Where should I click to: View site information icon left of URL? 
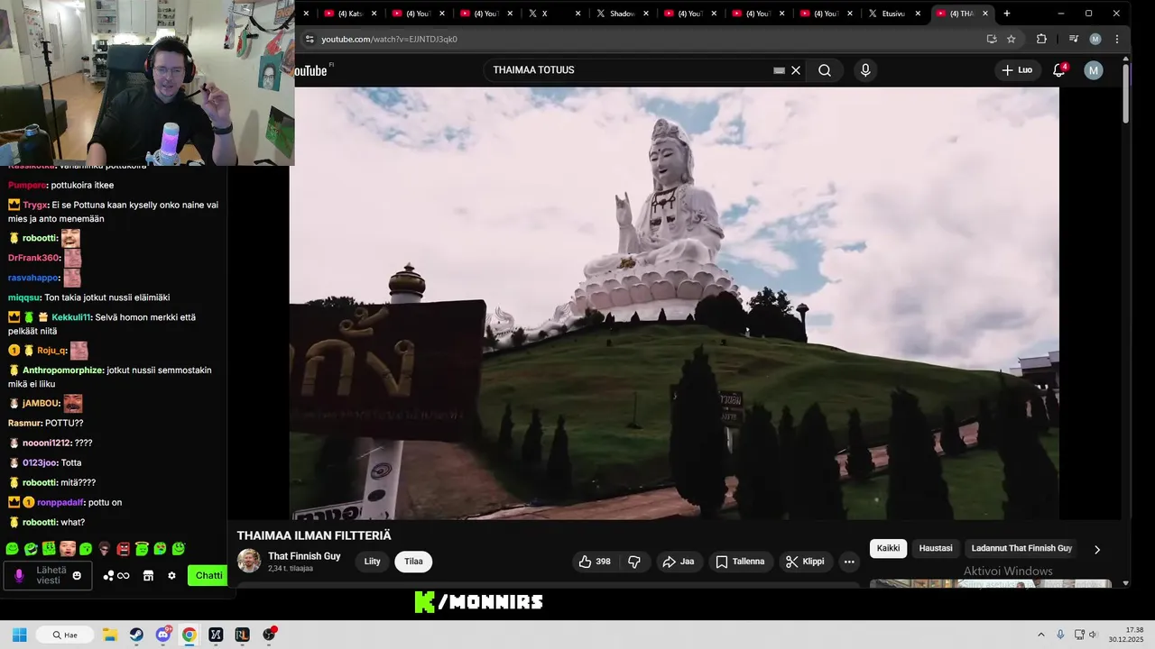click(310, 39)
